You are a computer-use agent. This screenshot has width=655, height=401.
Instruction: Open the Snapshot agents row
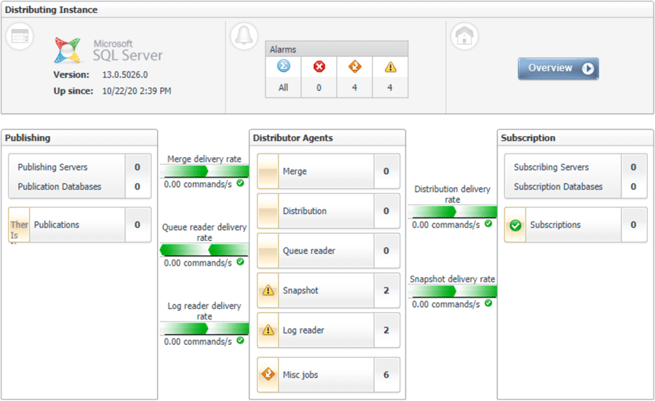(328, 290)
